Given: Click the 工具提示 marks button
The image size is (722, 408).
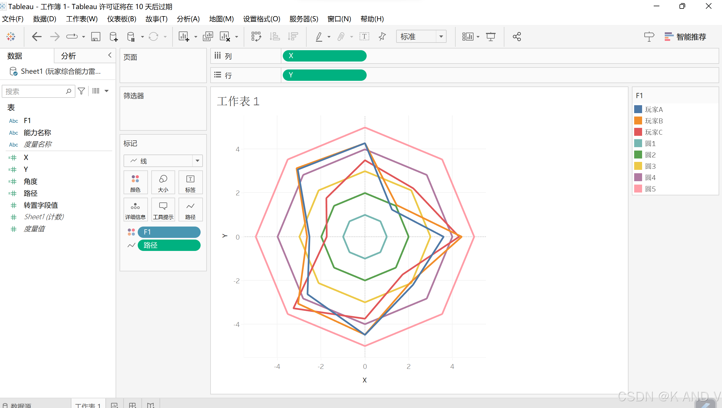Looking at the screenshot, I should pos(163,210).
